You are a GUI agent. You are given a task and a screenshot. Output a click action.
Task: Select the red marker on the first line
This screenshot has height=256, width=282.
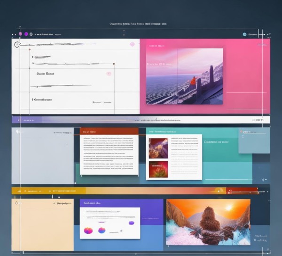[x=29, y=50]
